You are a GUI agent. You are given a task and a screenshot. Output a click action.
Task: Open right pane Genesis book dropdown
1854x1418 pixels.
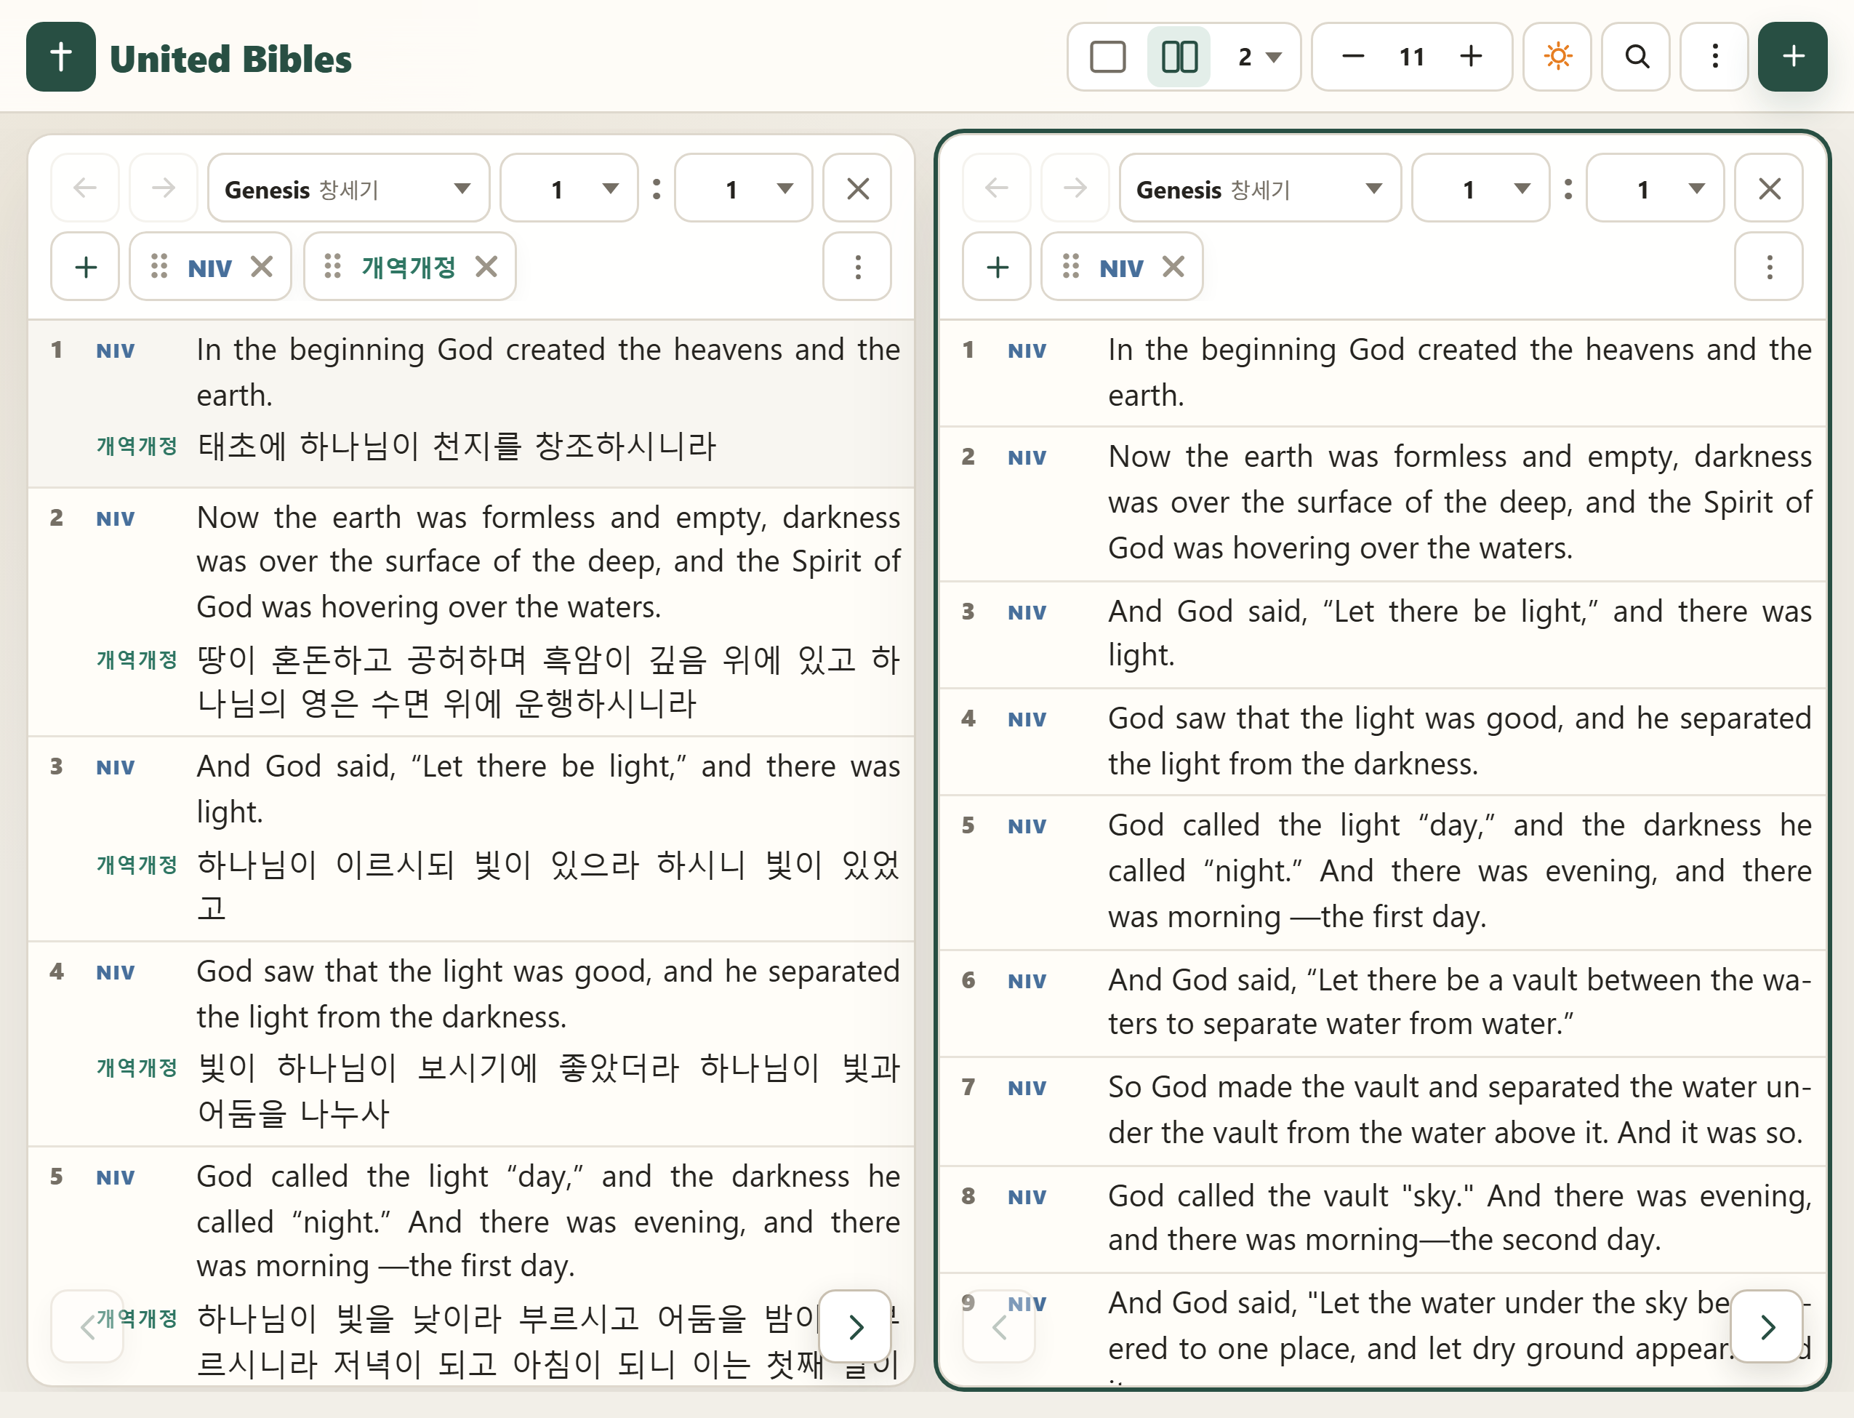click(1260, 188)
